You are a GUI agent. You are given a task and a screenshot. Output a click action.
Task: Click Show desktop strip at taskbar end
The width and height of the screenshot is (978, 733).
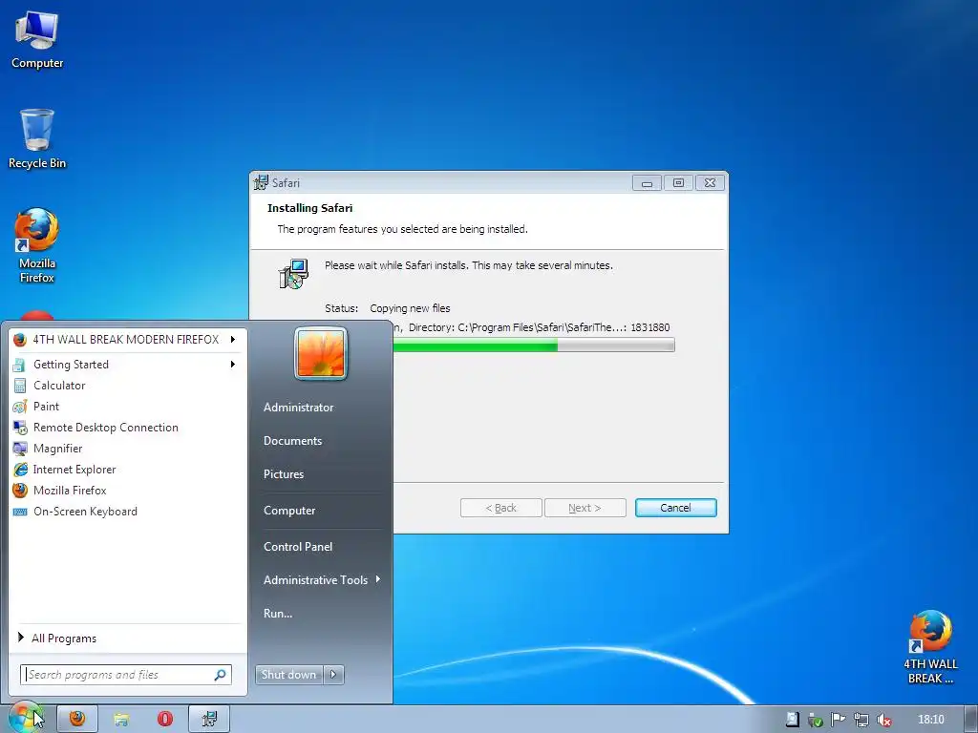[x=971, y=720]
